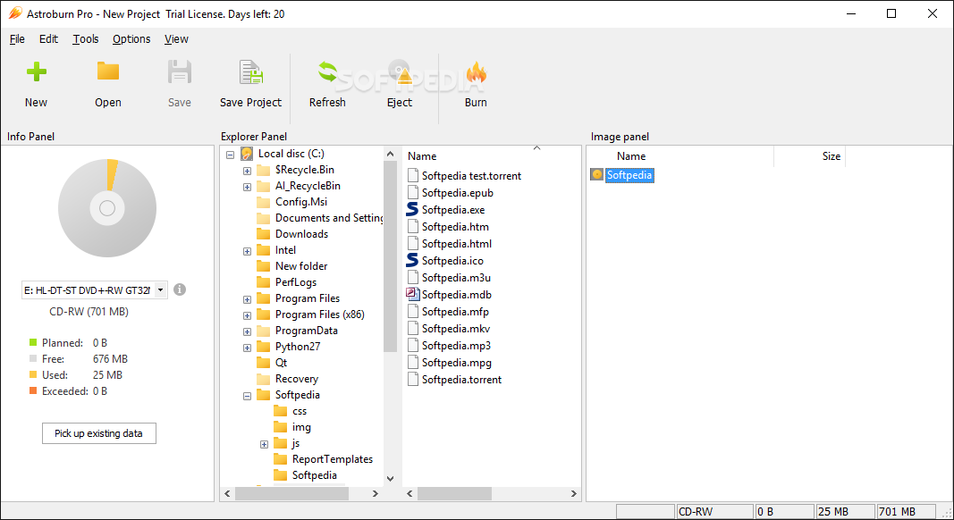Expand the ProgramData folder node

[247, 331]
